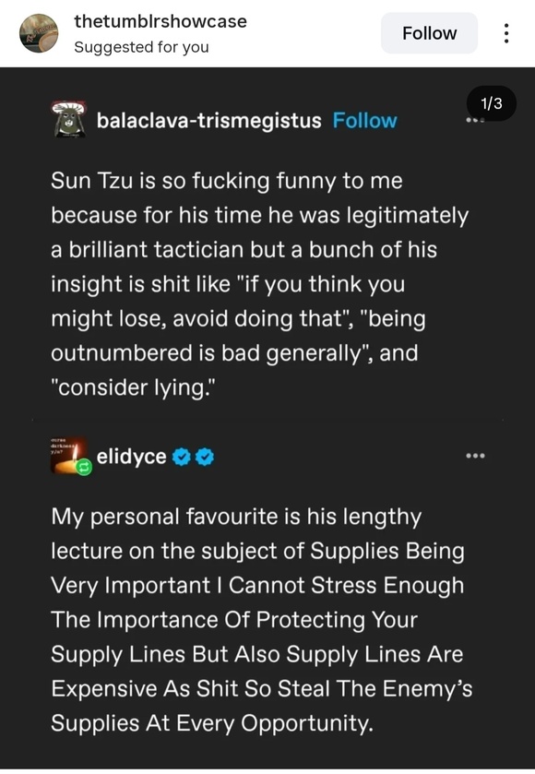Image resolution: width=535 pixels, height=774 pixels.
Task: Select the "Suggested for you" label
Action: [x=142, y=47]
